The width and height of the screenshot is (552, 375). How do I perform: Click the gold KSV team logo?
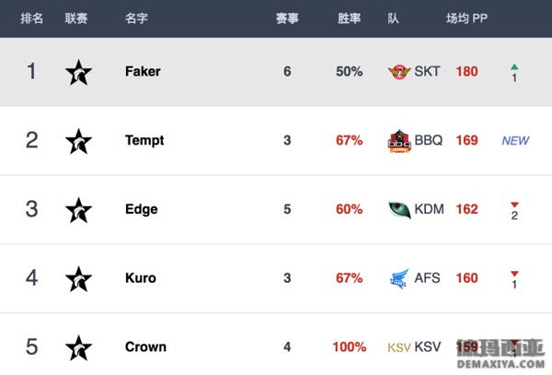point(399,347)
